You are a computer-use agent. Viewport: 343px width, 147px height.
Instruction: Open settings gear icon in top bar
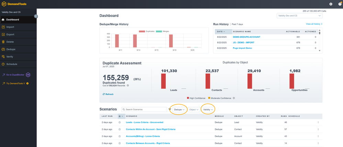(331, 4)
